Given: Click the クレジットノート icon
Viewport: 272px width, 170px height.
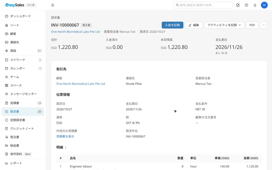Looking at the screenshot, I should [x=7, y=129].
